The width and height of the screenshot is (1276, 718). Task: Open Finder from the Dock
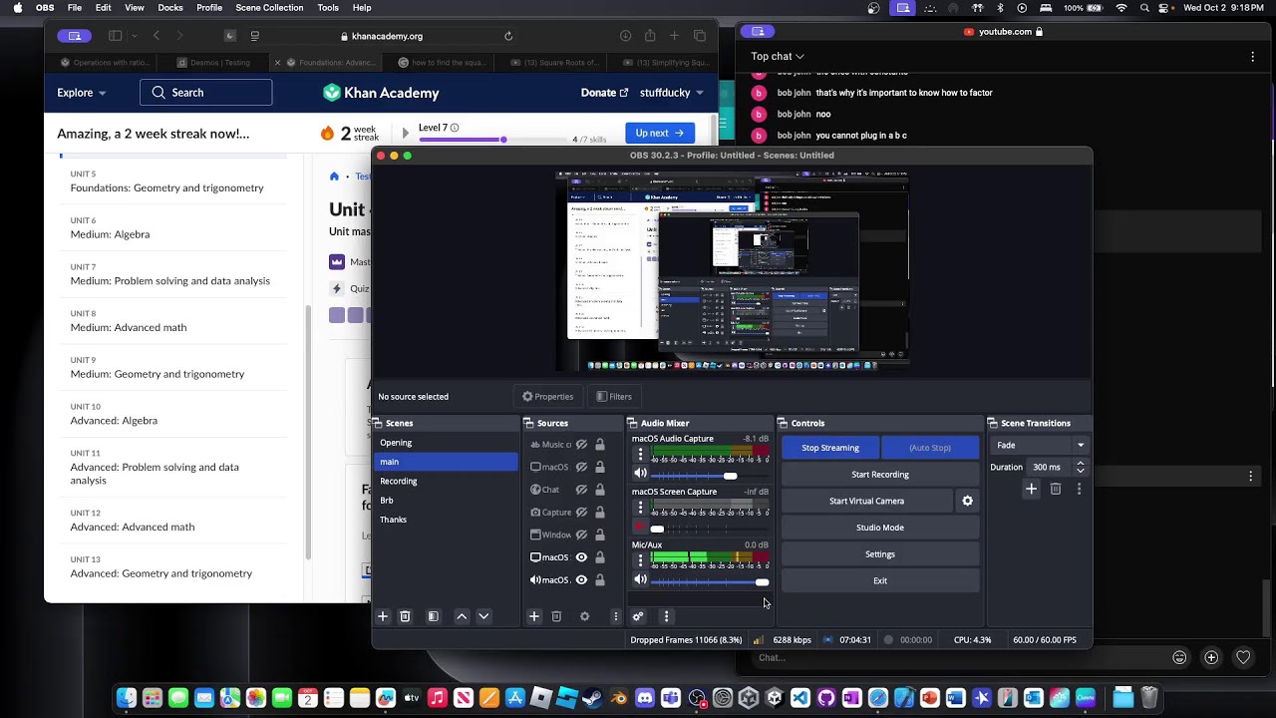[127, 698]
